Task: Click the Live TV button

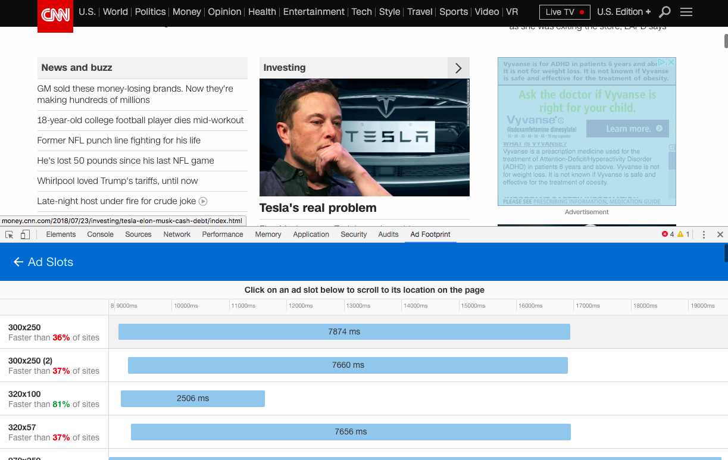Action: 565,12
